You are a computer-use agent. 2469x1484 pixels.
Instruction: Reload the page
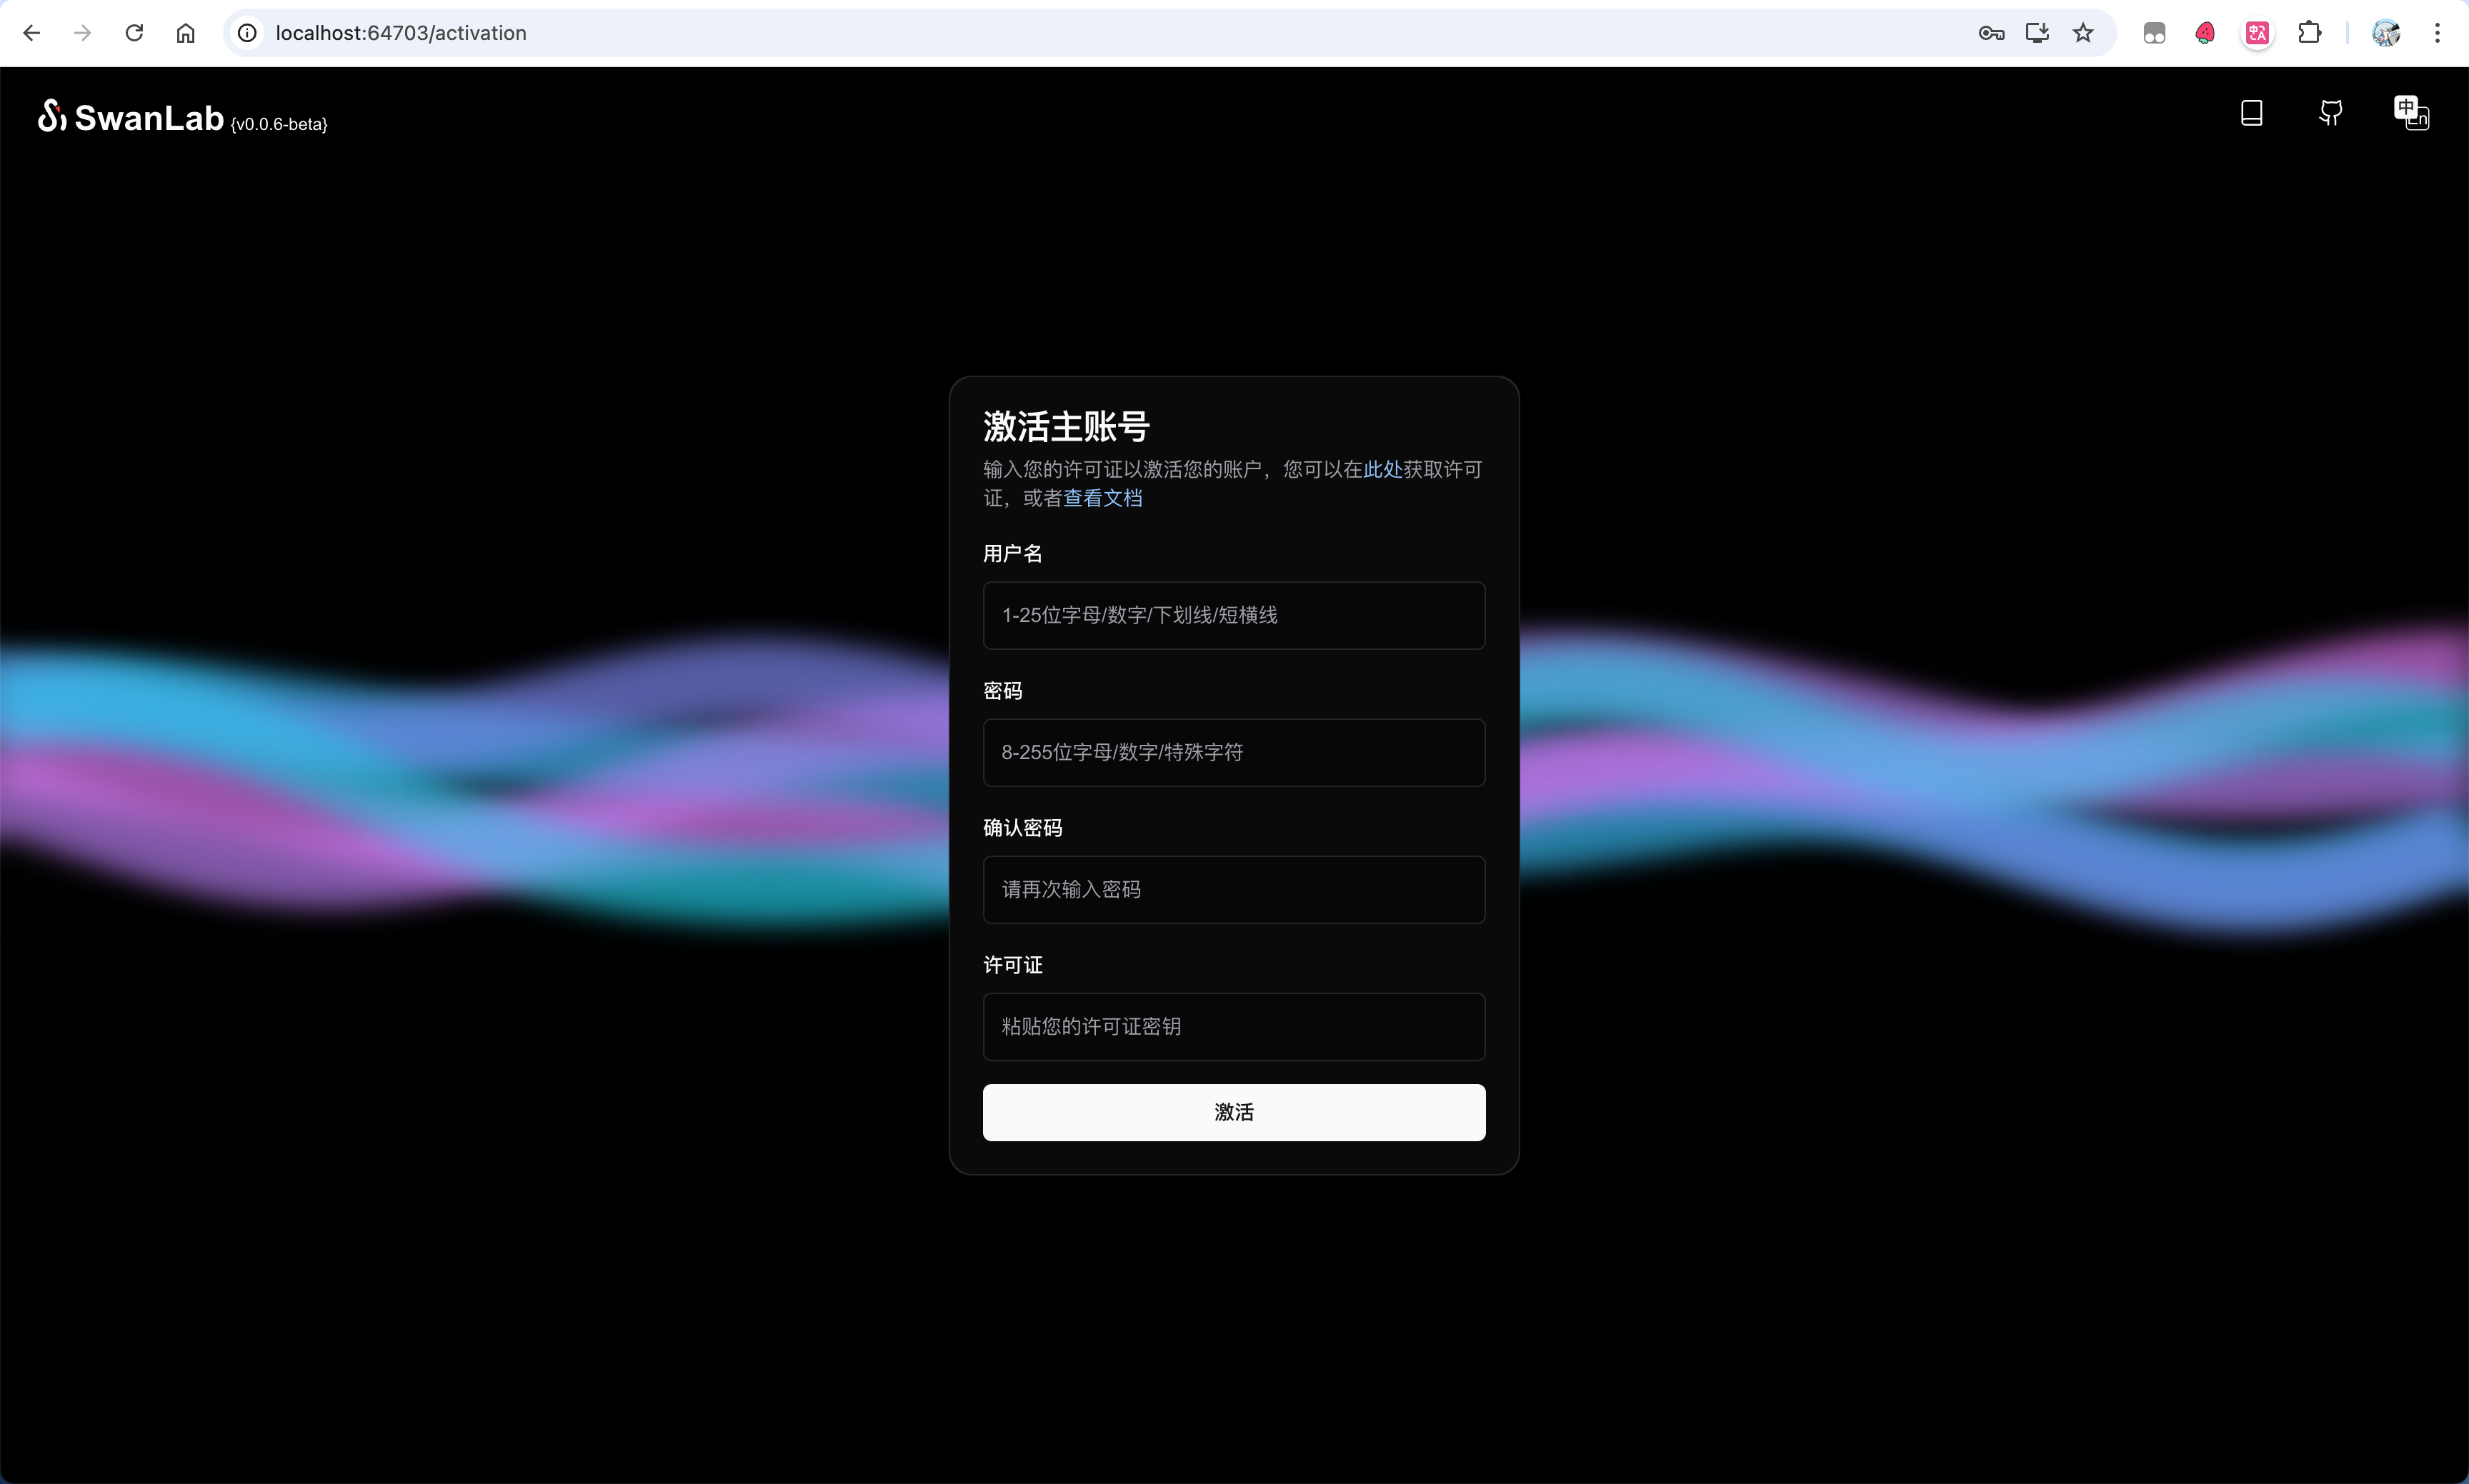click(x=134, y=33)
